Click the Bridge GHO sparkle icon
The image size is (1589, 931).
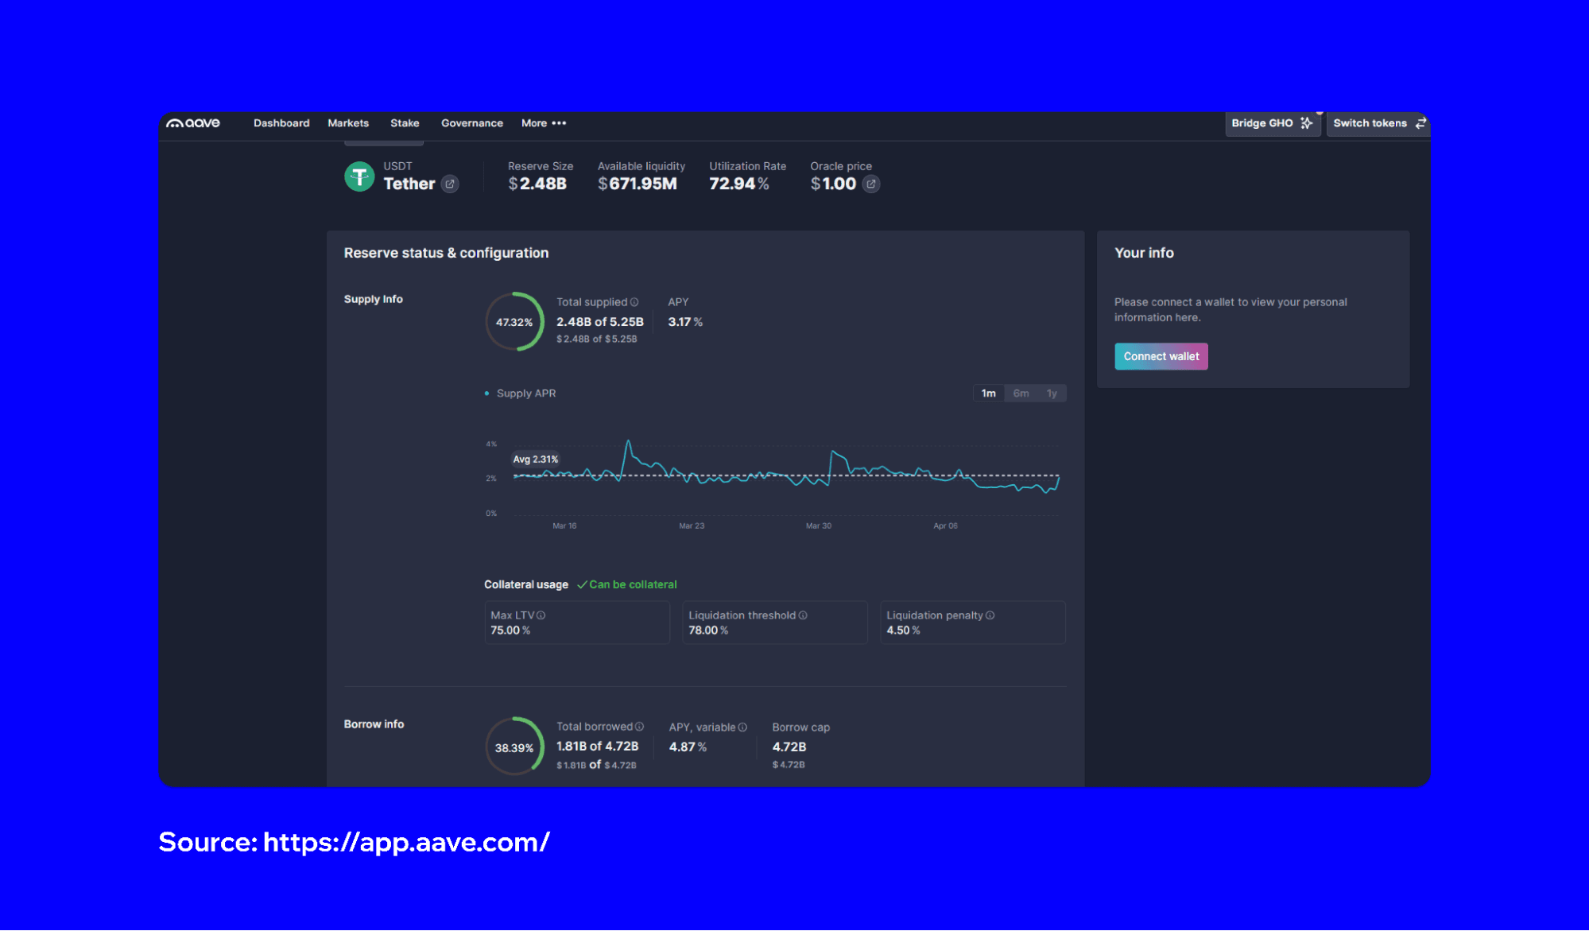[1307, 123]
